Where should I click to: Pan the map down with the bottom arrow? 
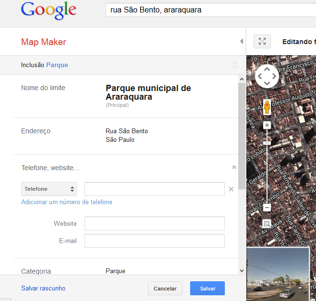point(267,83)
